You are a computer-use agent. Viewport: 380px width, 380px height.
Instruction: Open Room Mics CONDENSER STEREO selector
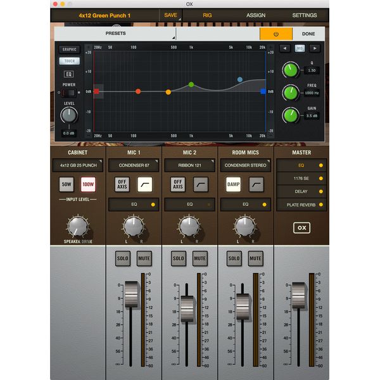(x=245, y=165)
